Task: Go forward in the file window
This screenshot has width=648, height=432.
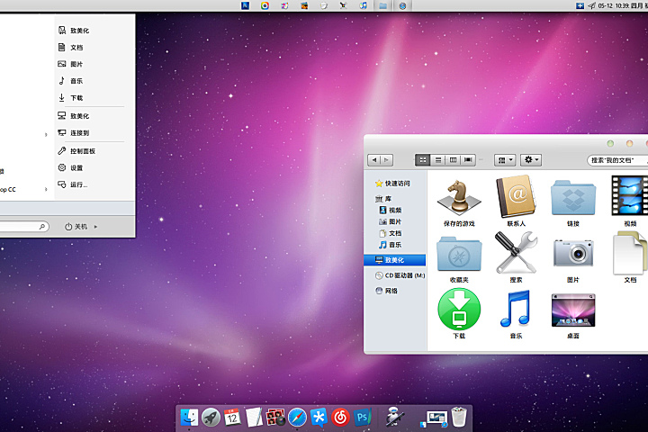Action: 387,160
